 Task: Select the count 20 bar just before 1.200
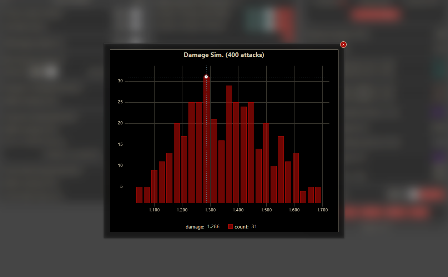(x=177, y=163)
